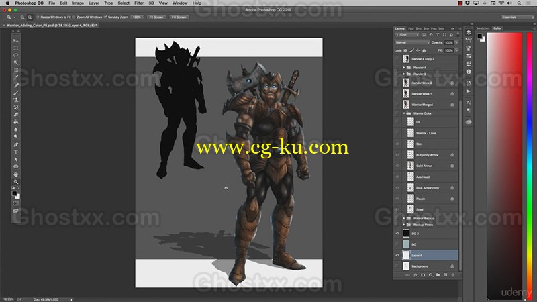The image size is (537, 302).
Task: Open macOS Spotlight search icon
Action: pyautogui.click(x=519, y=3)
